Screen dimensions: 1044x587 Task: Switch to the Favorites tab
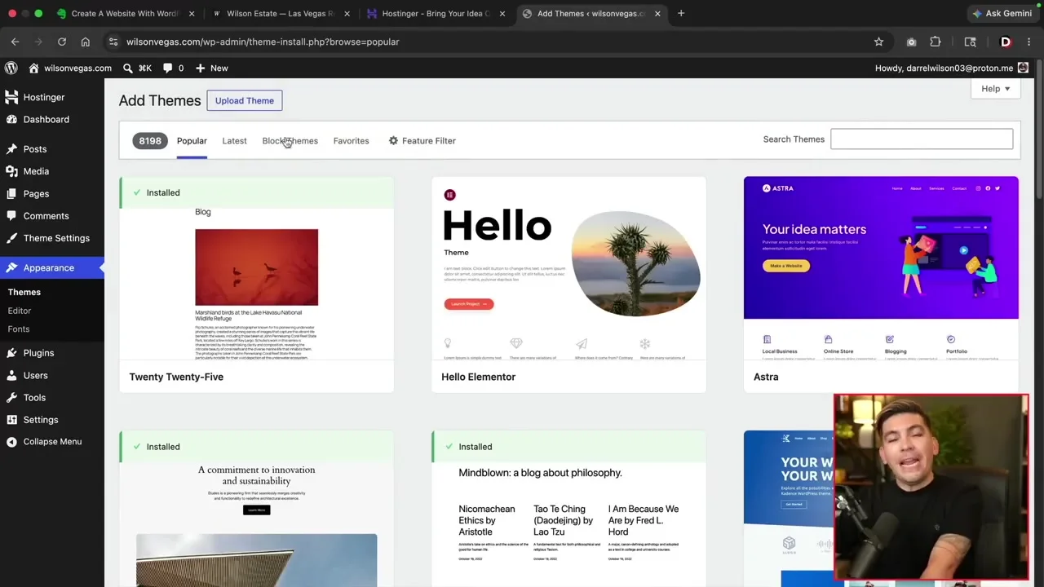(x=351, y=141)
